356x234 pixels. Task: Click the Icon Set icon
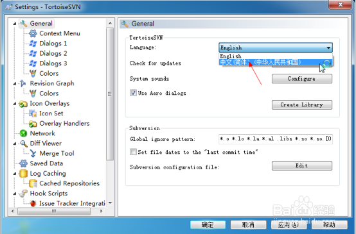[33, 113]
